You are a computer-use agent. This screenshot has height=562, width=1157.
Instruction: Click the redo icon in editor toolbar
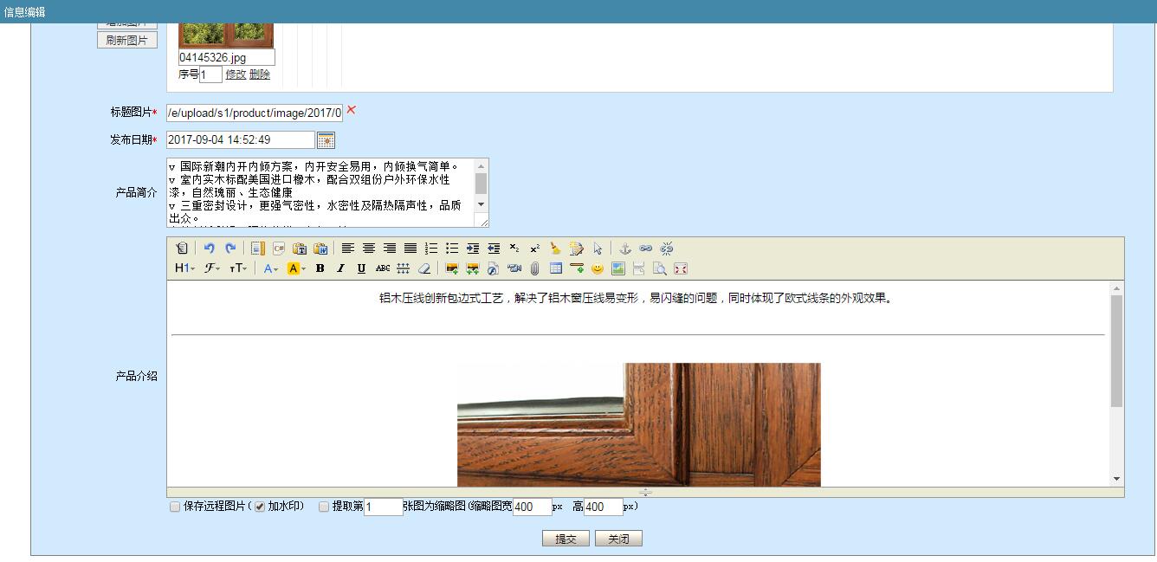(x=230, y=249)
